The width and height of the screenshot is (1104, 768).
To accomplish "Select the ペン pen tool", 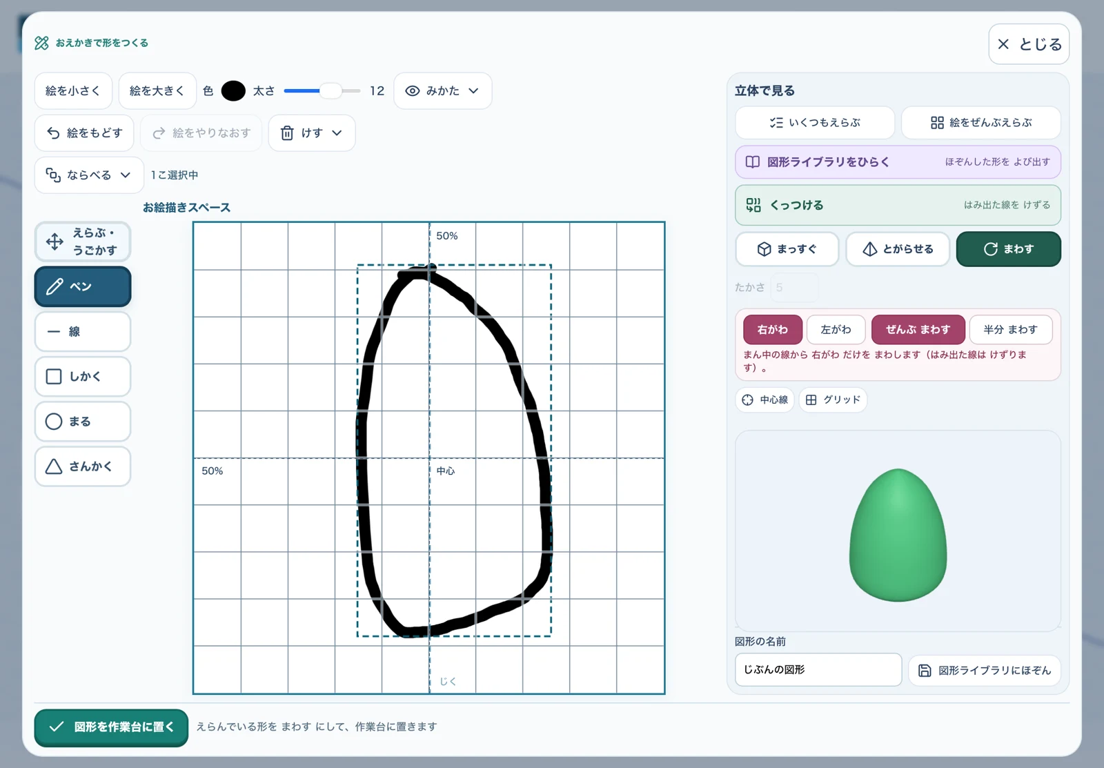I will [83, 286].
